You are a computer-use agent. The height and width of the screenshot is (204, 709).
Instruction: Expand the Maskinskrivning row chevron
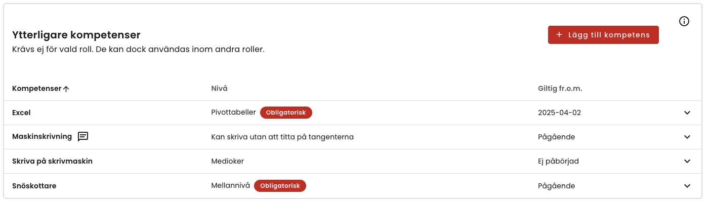click(687, 137)
